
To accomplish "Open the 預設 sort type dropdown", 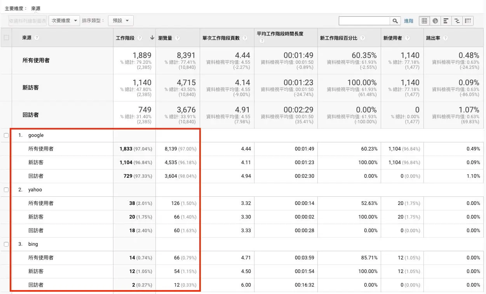I will 121,21.
